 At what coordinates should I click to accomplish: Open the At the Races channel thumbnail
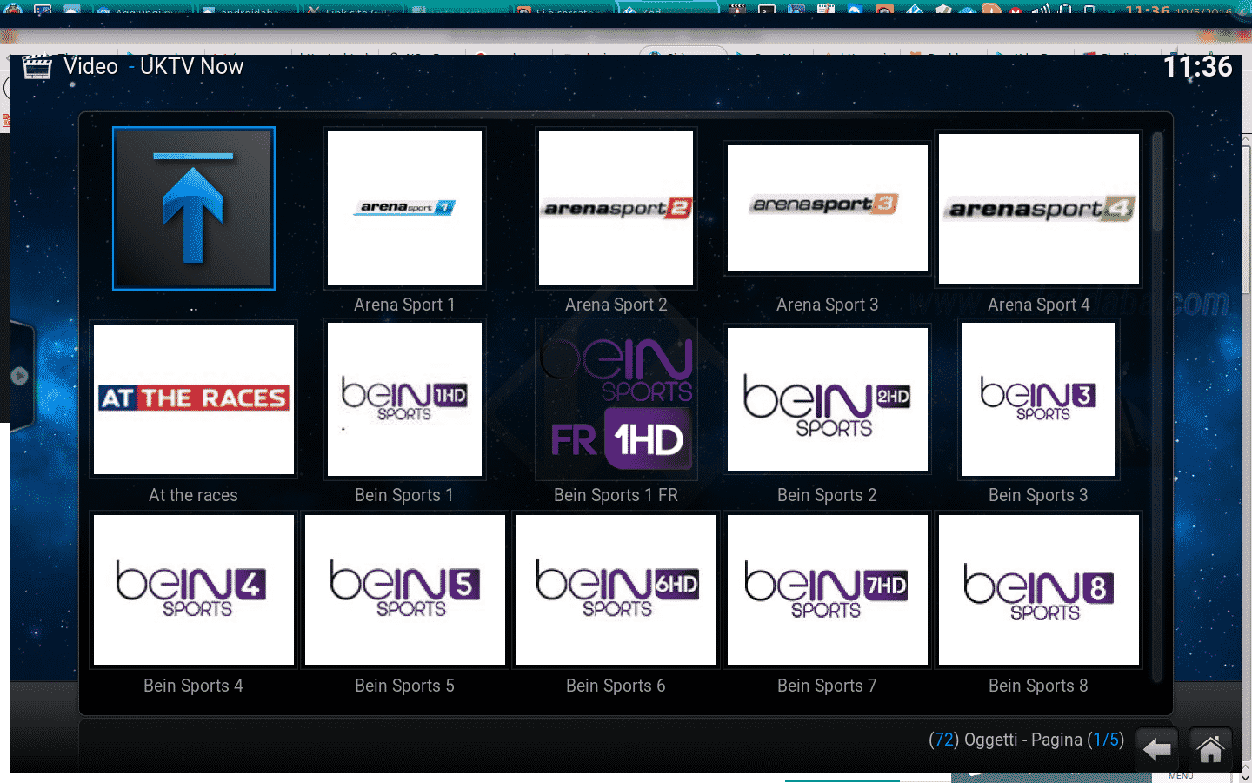point(194,399)
